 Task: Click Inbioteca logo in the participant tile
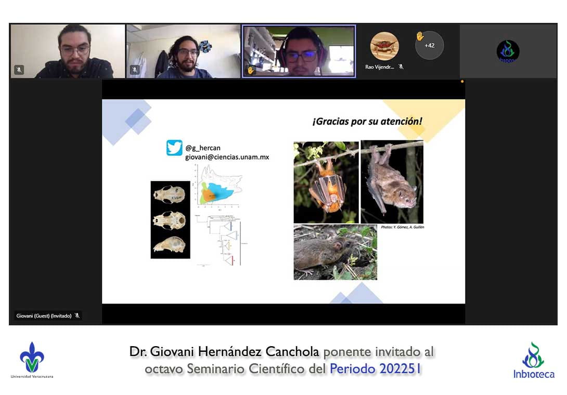pos(508,51)
